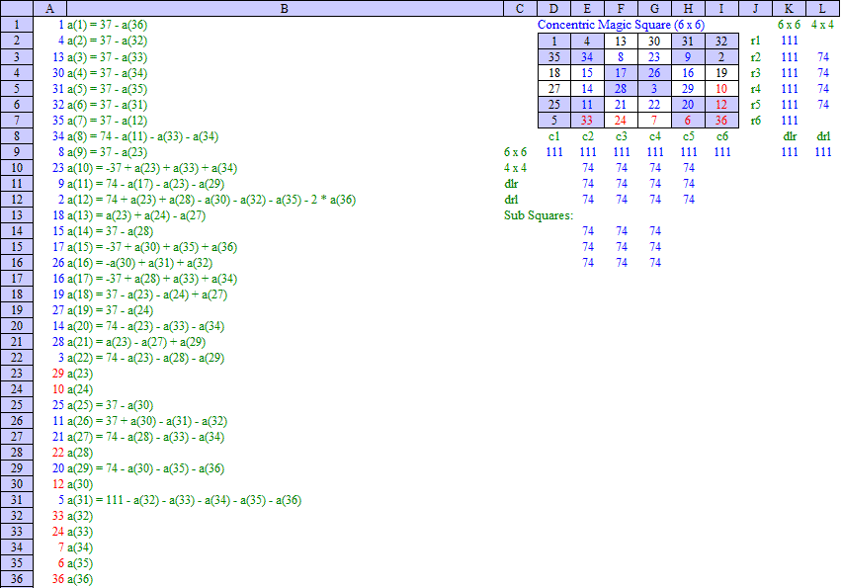The width and height of the screenshot is (842, 588).
Task: Click the '4 x 4' label in column C
Action: [x=516, y=168]
